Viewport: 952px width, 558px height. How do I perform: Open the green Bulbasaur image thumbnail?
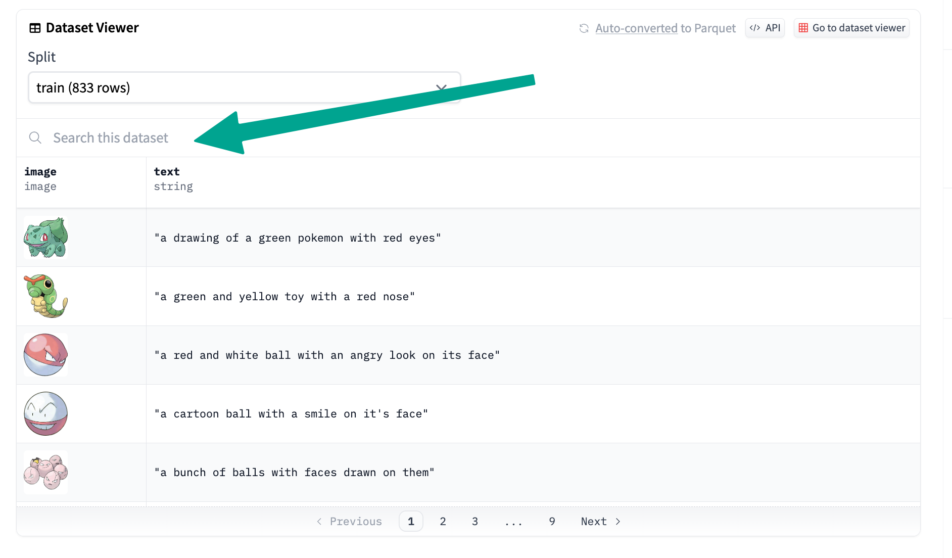point(45,238)
